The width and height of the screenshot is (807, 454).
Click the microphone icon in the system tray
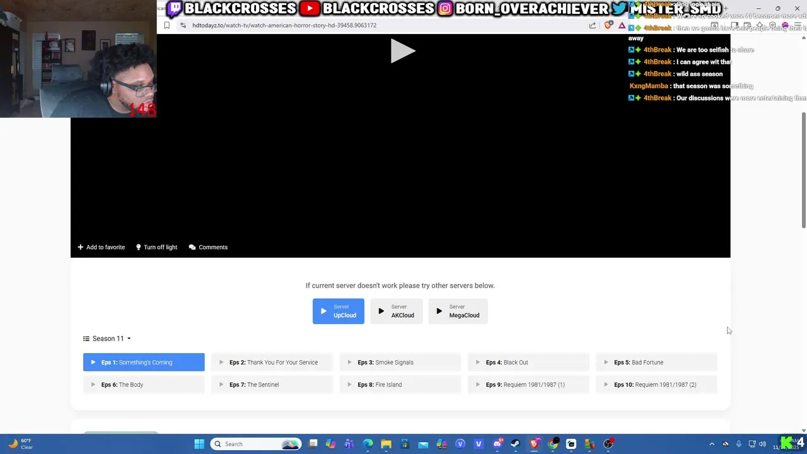point(739,444)
